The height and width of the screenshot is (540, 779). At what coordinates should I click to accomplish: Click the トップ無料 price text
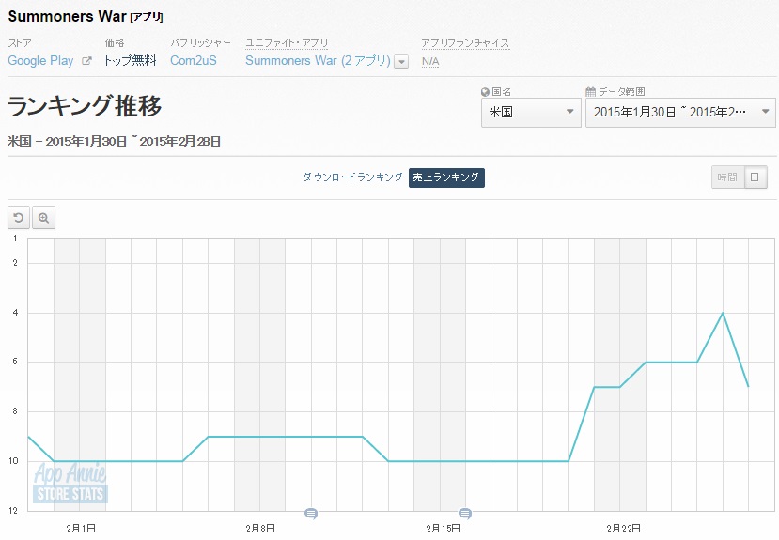point(131,60)
